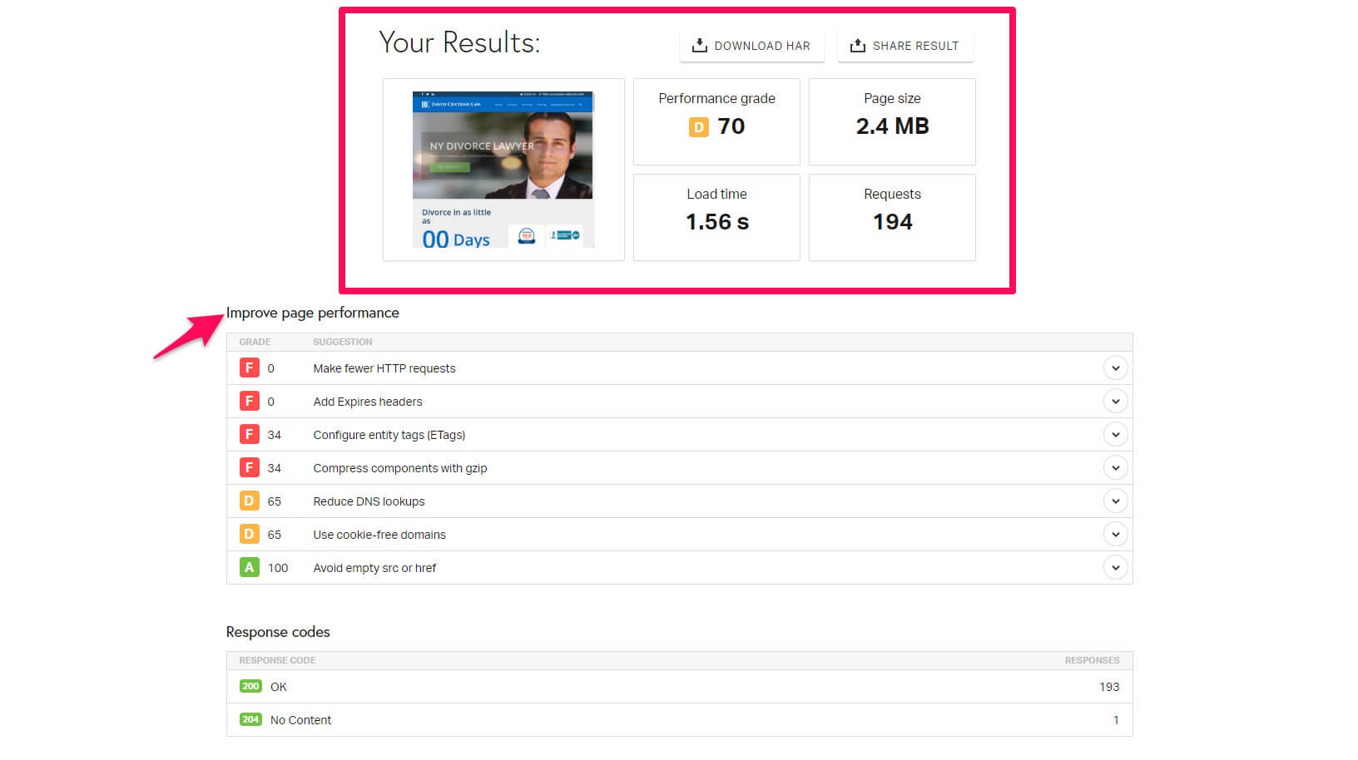Expand the Add Expires headers row
The width and height of the screenshot is (1358, 760).
coord(1116,401)
